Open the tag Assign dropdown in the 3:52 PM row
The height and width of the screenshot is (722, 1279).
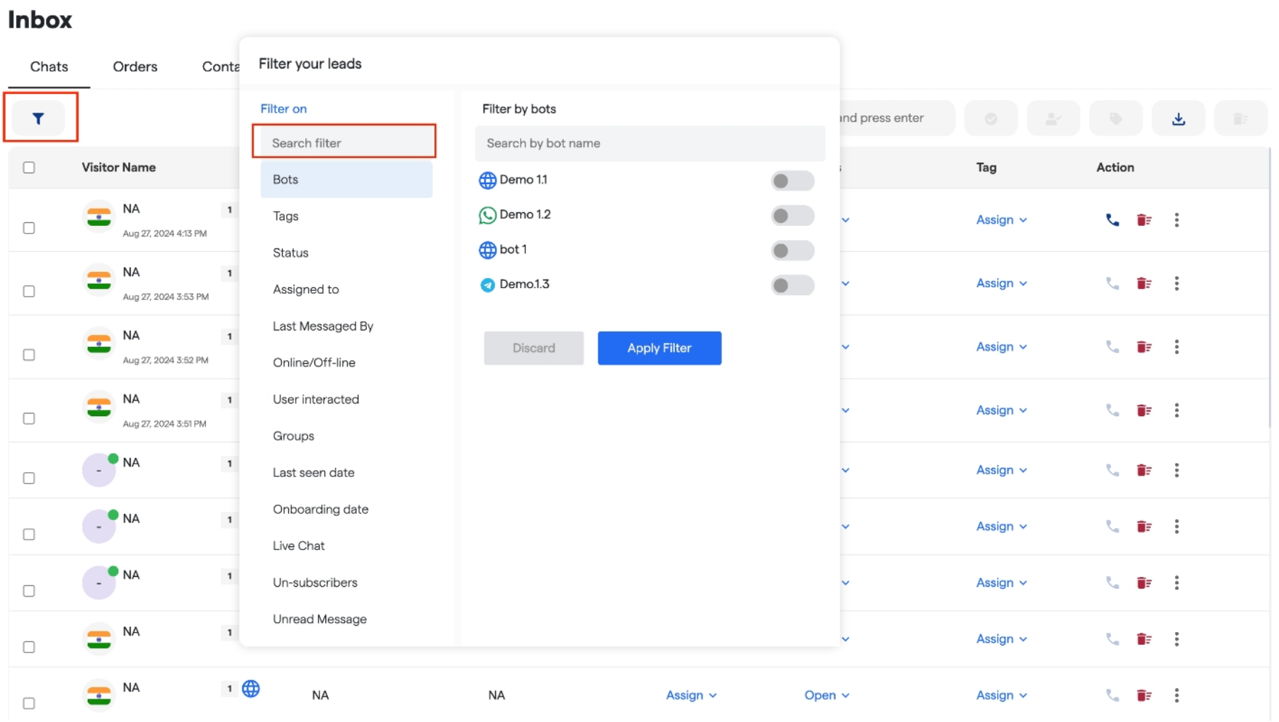(x=1001, y=347)
